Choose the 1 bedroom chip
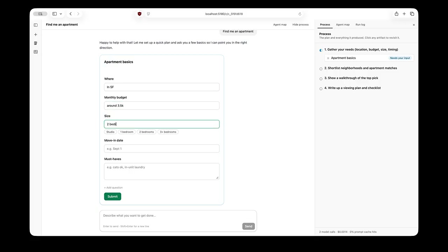 click(x=127, y=132)
